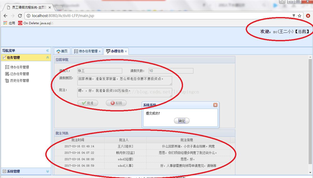Click the 请假人 field showing 张三
Screen dimensions: 313x178
[x=100, y=71]
